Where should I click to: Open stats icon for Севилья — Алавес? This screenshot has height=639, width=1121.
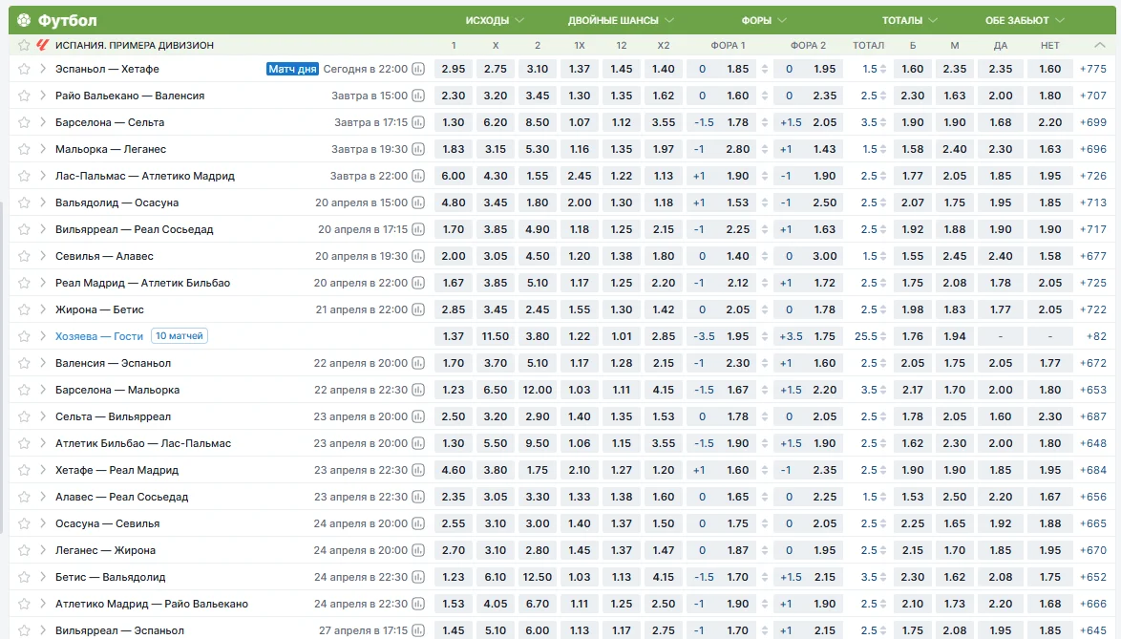point(417,256)
